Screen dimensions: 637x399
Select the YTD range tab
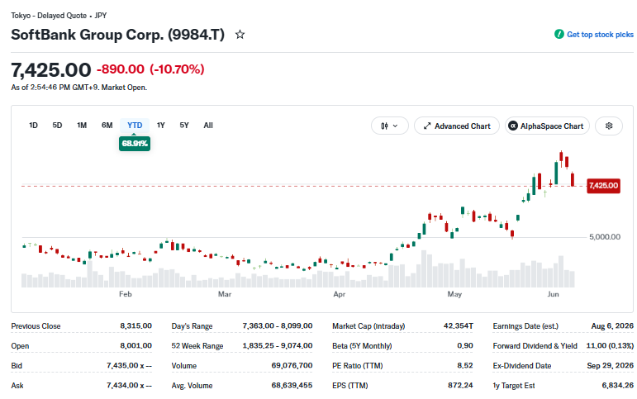point(135,125)
